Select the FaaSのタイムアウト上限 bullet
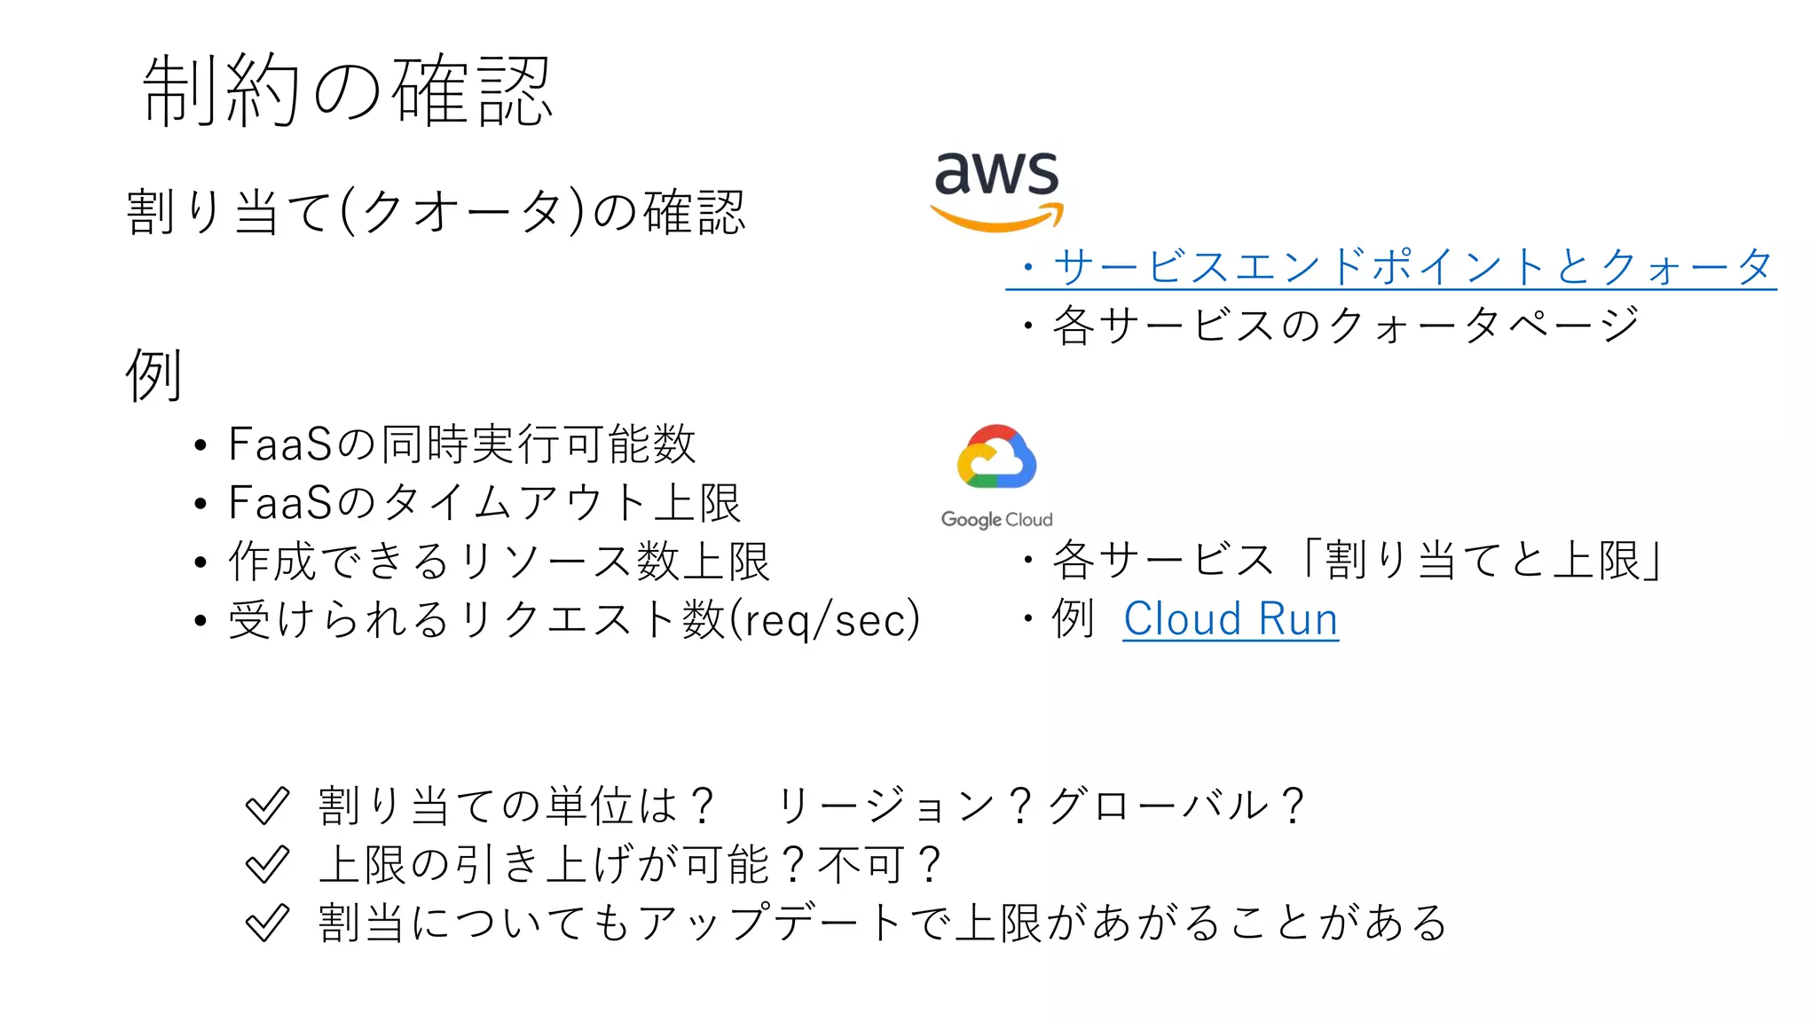Screen dimensions: 1817x1022 click(484, 502)
